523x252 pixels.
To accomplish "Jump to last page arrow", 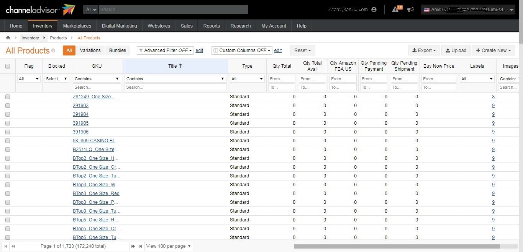I will (141, 246).
